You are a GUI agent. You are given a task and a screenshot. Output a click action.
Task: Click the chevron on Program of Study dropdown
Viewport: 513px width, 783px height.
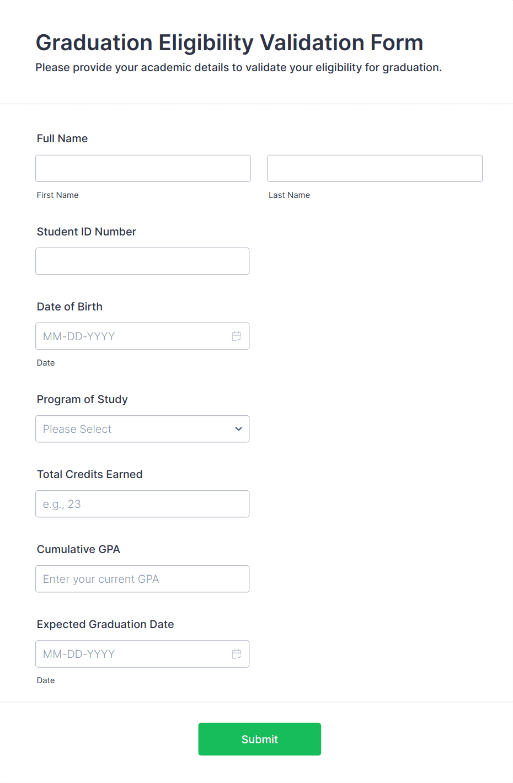click(238, 428)
